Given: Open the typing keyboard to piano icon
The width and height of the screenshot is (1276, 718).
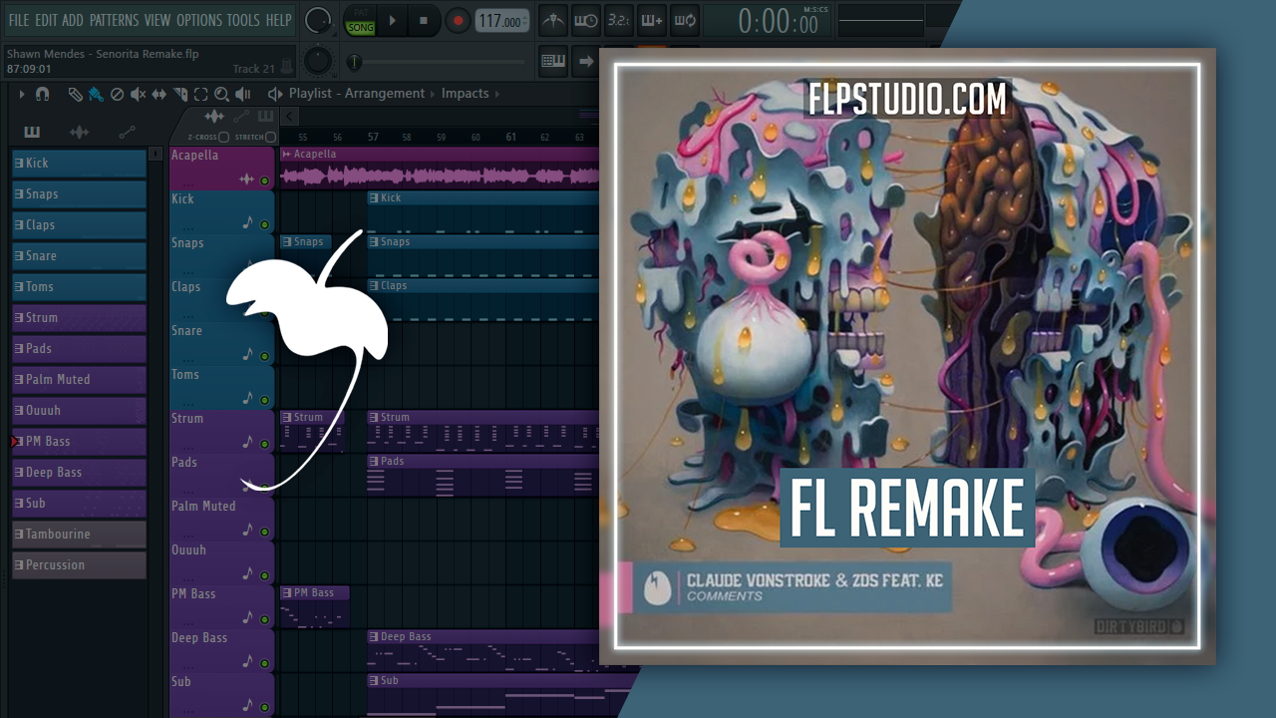Looking at the screenshot, I should tap(553, 62).
